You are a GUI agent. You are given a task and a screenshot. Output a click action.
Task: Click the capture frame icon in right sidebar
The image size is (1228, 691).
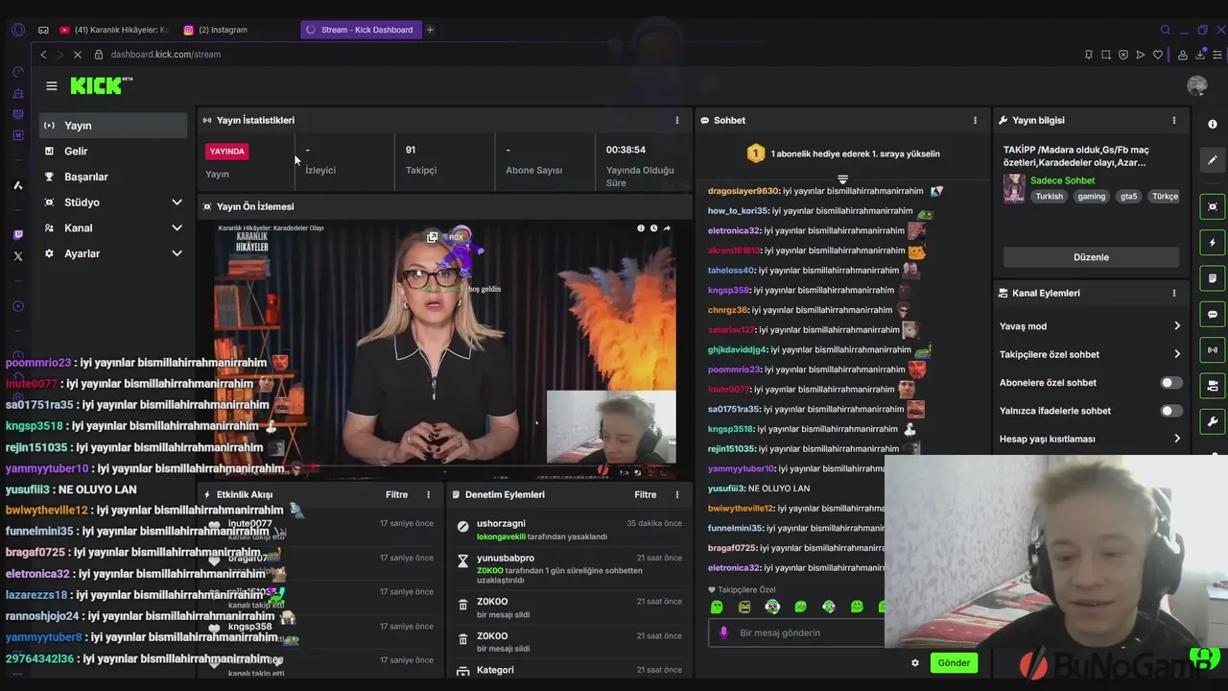coord(1213,206)
